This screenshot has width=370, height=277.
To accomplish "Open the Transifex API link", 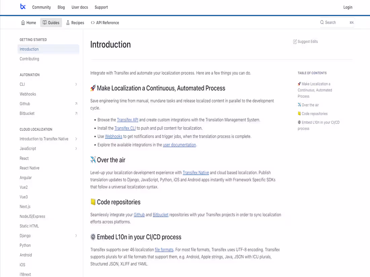I will [127, 120].
